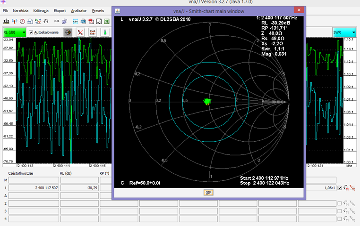Click the GIF button in Smith-chart window

[x=208, y=193]
